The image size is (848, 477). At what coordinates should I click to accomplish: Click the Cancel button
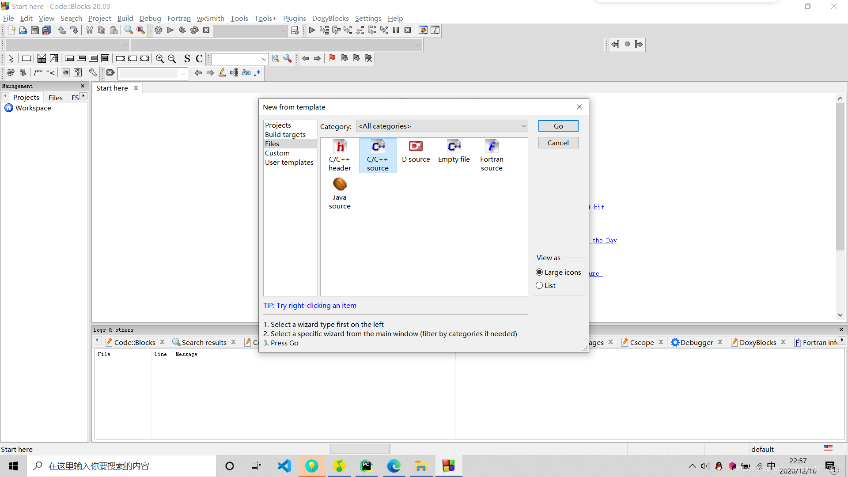click(558, 143)
